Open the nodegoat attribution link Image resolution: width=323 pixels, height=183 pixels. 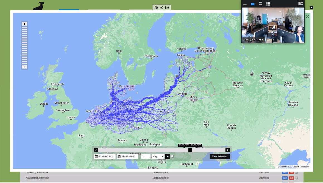(x=305, y=167)
